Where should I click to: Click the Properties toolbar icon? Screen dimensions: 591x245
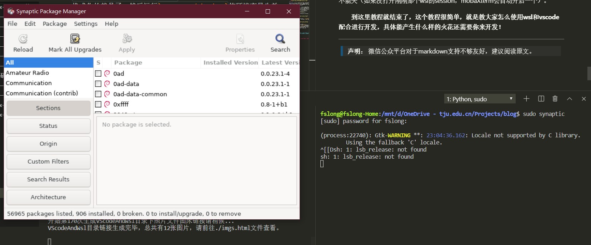click(240, 39)
